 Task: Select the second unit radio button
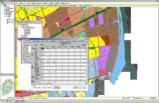39,88
